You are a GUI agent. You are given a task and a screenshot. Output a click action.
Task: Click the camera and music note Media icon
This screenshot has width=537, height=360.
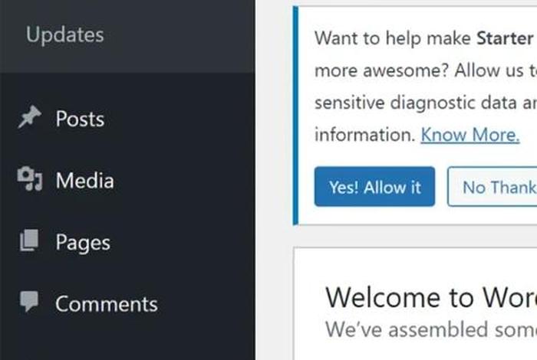tap(30, 178)
